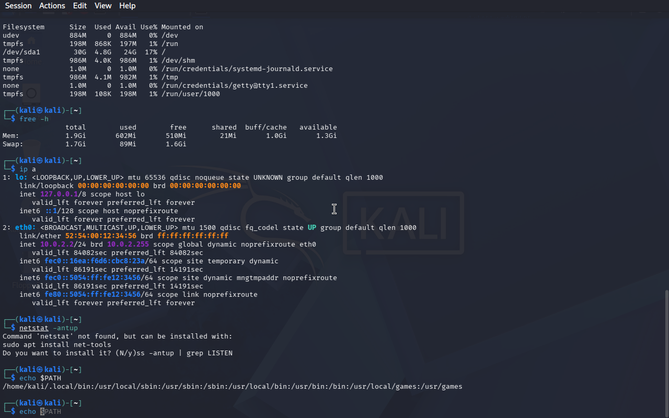Click the 'sudo apt install net-tools' suggestion text
669x418 pixels.
tap(56, 345)
